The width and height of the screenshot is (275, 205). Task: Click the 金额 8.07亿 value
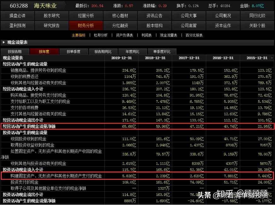(x=258, y=6)
